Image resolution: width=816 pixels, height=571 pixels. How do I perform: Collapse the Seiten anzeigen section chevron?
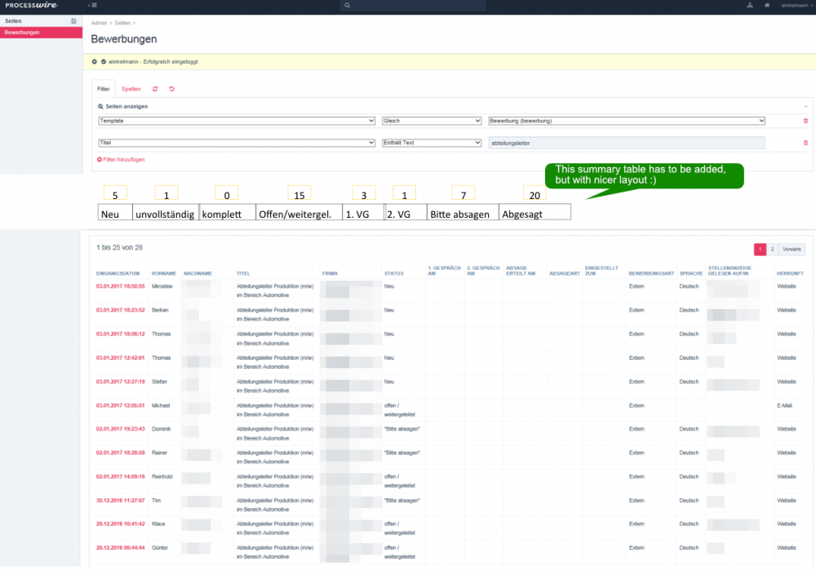point(805,106)
